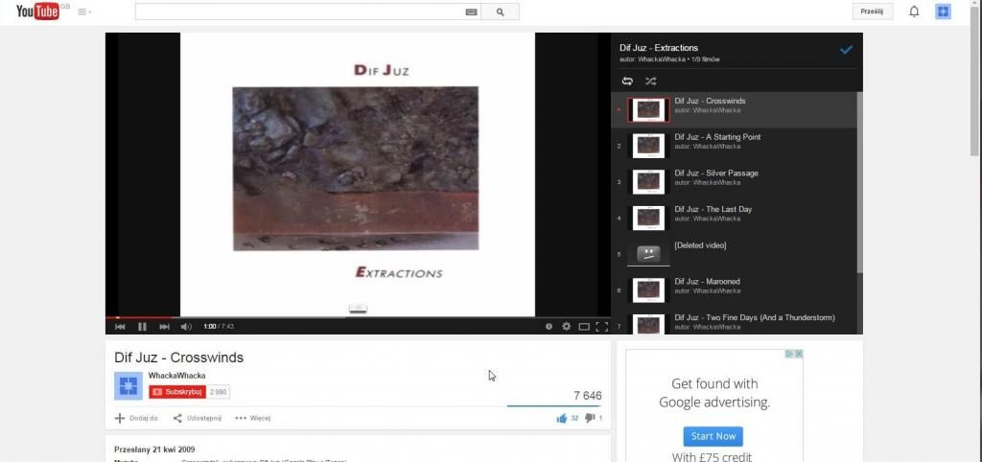Seek on the video progress bar
982x462 pixels.
[358, 317]
